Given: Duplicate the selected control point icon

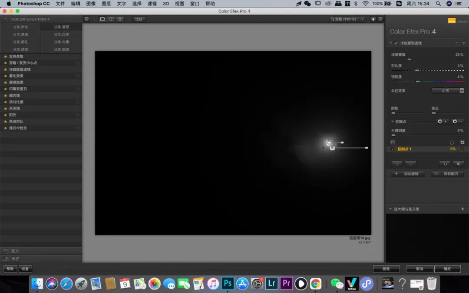Looking at the screenshot, I should [x=445, y=163].
